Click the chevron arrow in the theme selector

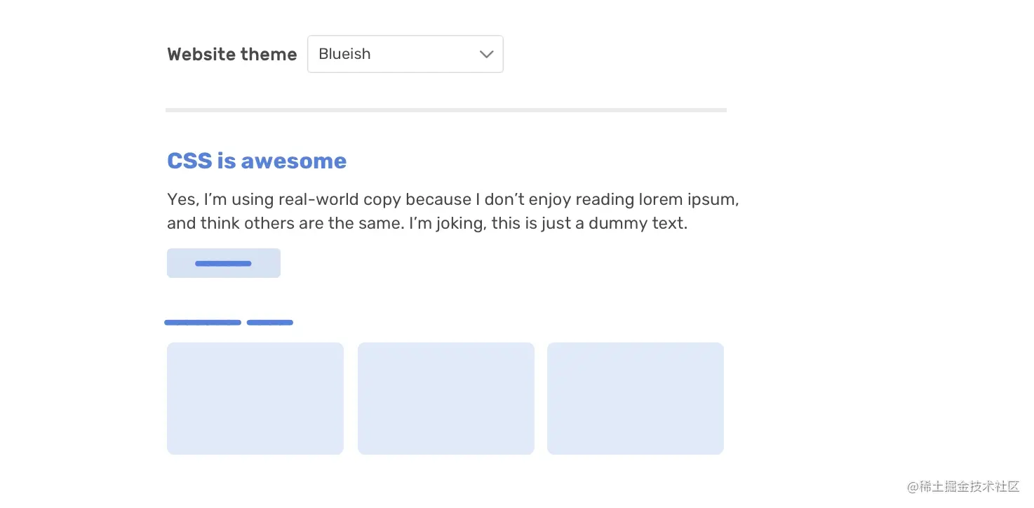[486, 54]
